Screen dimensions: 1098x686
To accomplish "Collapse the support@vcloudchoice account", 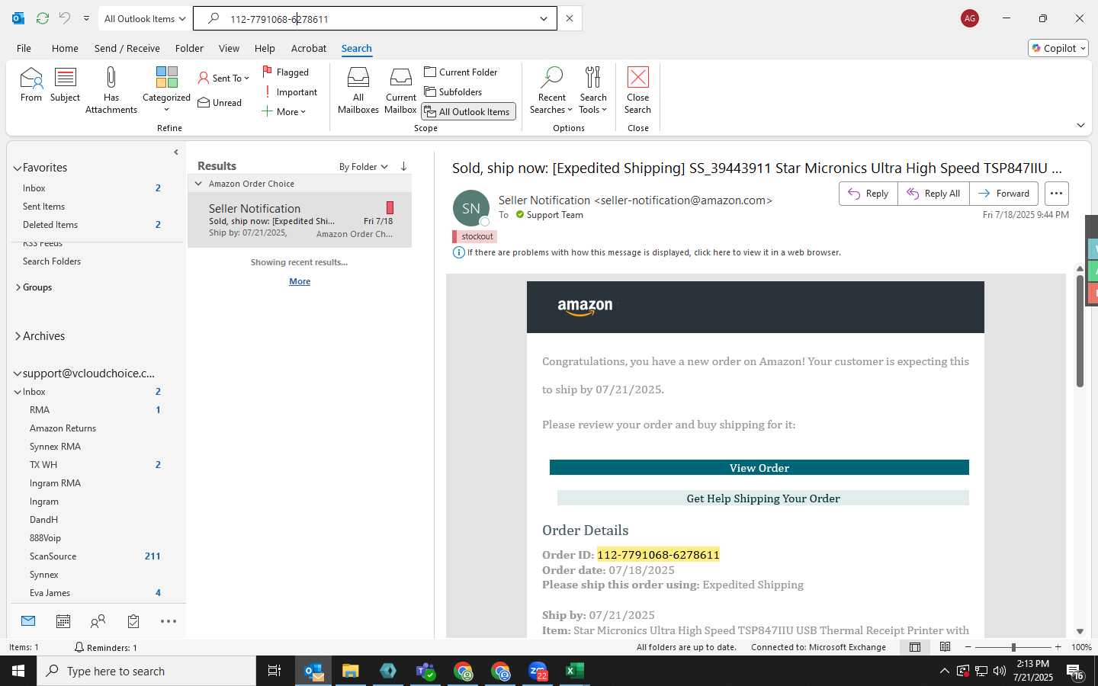I will point(18,373).
